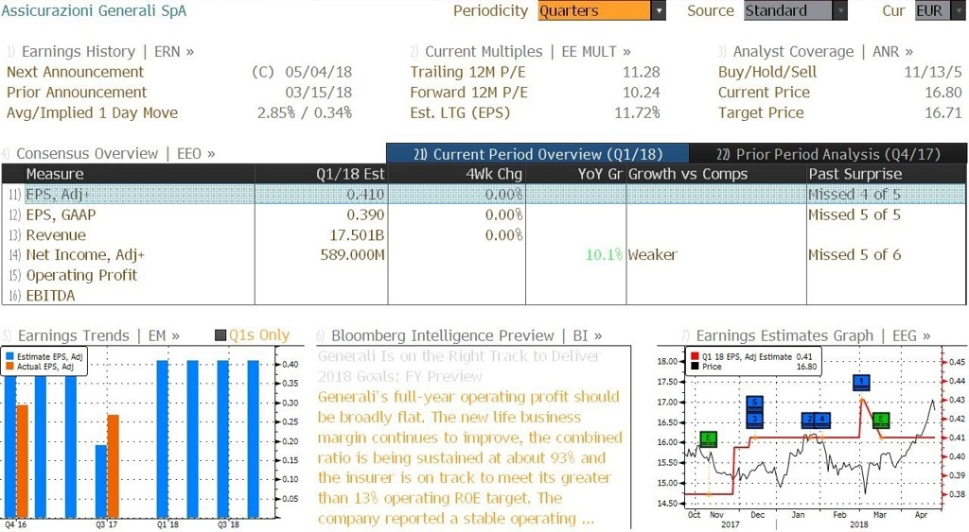Click EPS Adj estimate value 0.410
969x532 pixels.
point(365,195)
